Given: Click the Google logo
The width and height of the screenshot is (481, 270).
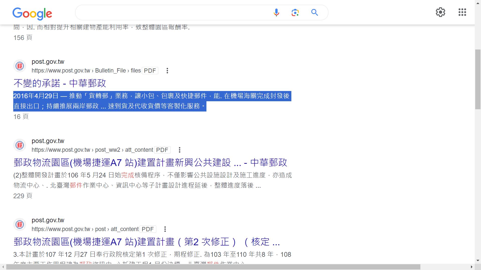Looking at the screenshot, I should pyautogui.click(x=32, y=13).
